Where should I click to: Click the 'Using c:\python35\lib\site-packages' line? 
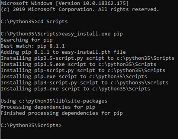click(x=54, y=101)
